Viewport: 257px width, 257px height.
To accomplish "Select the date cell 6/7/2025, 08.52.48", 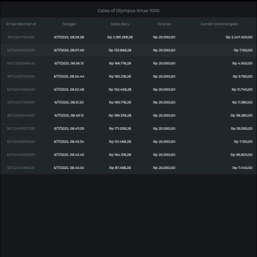I will click(69, 89).
